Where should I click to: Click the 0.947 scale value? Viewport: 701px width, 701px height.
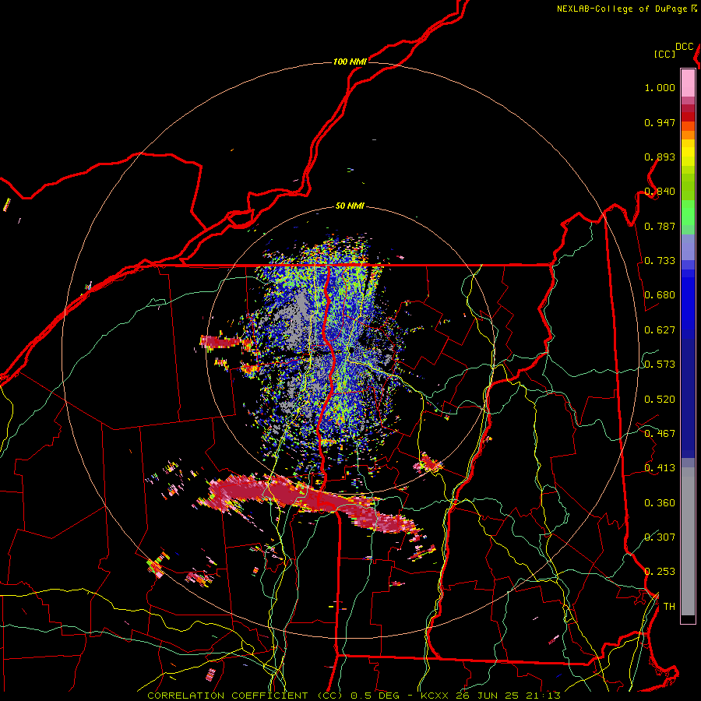click(x=660, y=122)
